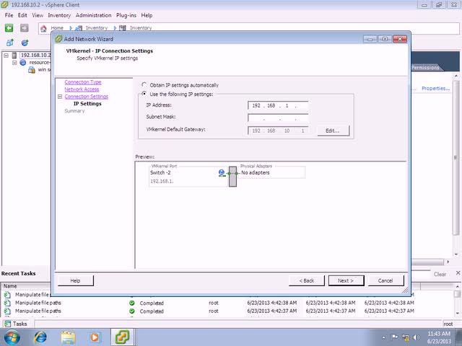
Task: Open the Plug-ins menu
Action: 126,15
